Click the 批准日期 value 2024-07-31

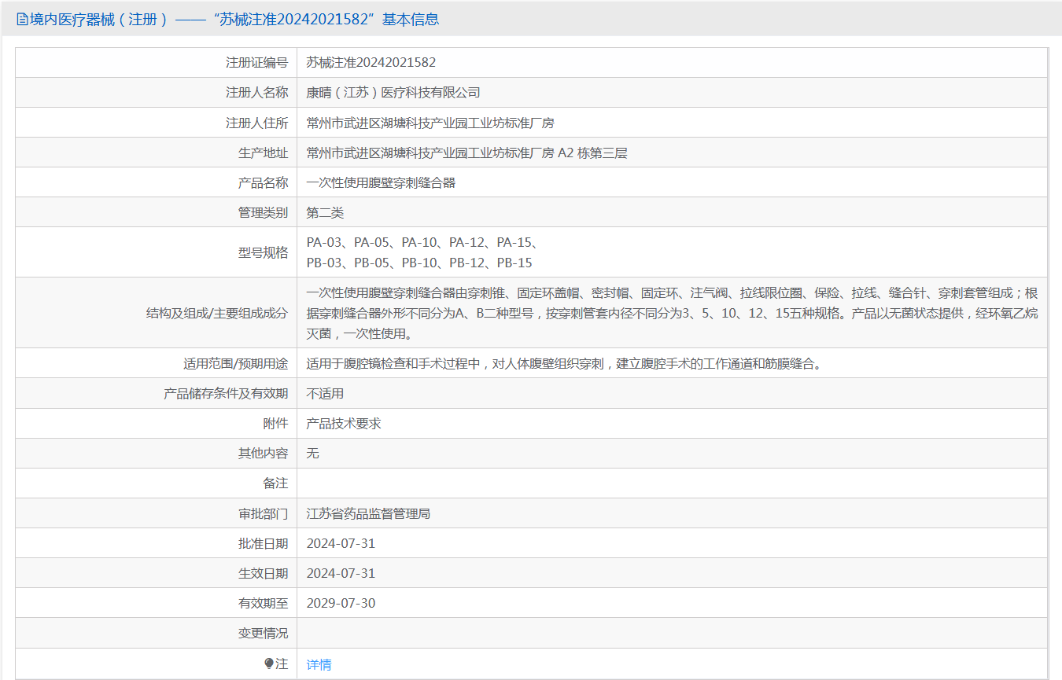(x=341, y=543)
